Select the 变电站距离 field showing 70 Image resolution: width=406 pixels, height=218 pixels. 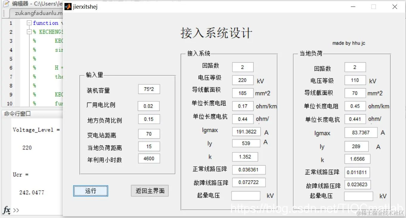[149, 134]
